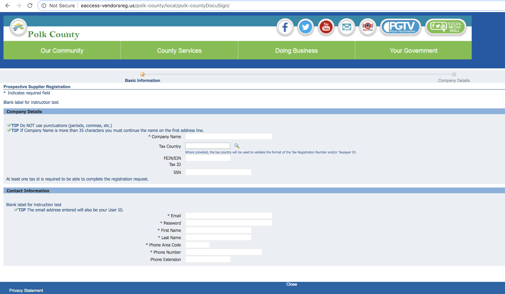Open the Social Media Wall icon
Image resolution: width=505 pixels, height=294 pixels.
(x=446, y=27)
